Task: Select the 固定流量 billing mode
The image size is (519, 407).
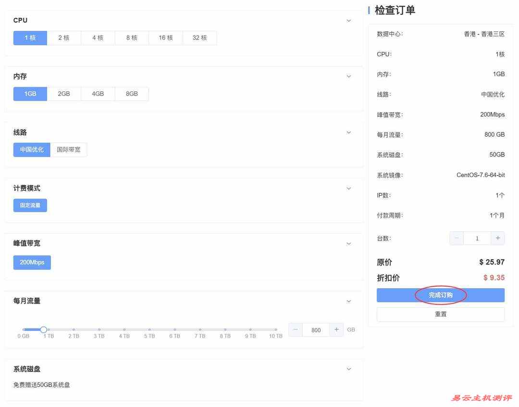Action: [30, 205]
